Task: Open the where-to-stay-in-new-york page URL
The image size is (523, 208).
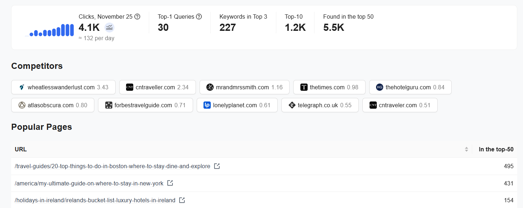Action: (89, 183)
